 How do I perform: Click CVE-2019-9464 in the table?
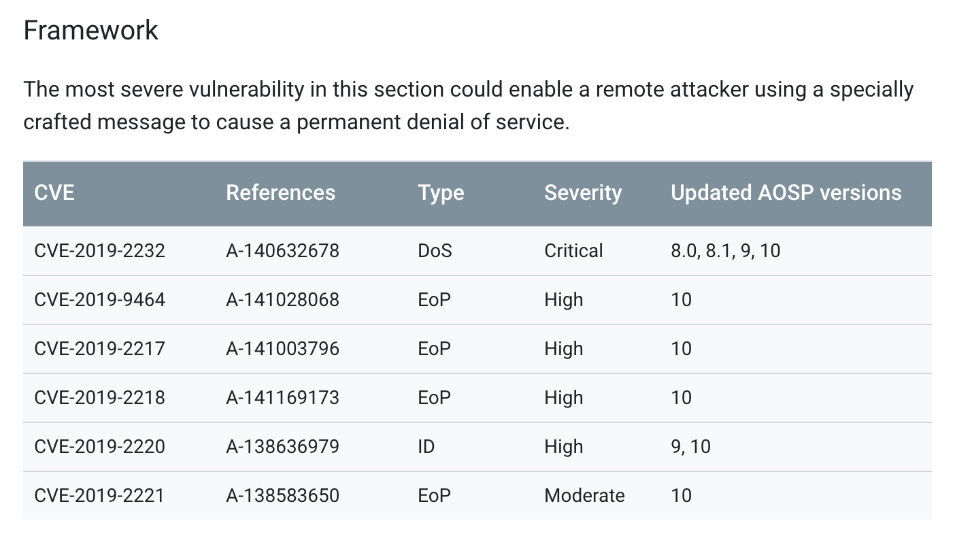[99, 300]
